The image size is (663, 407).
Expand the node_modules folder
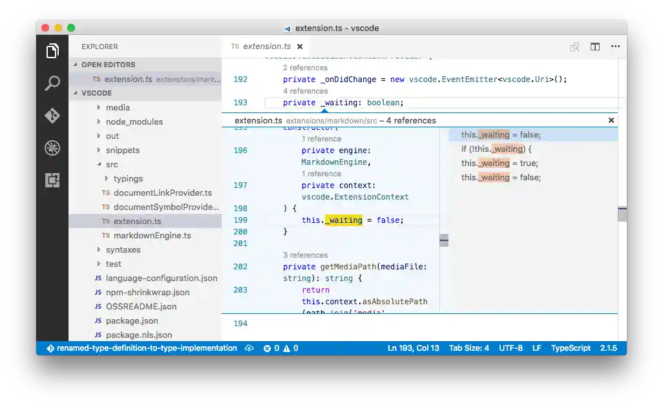(133, 121)
